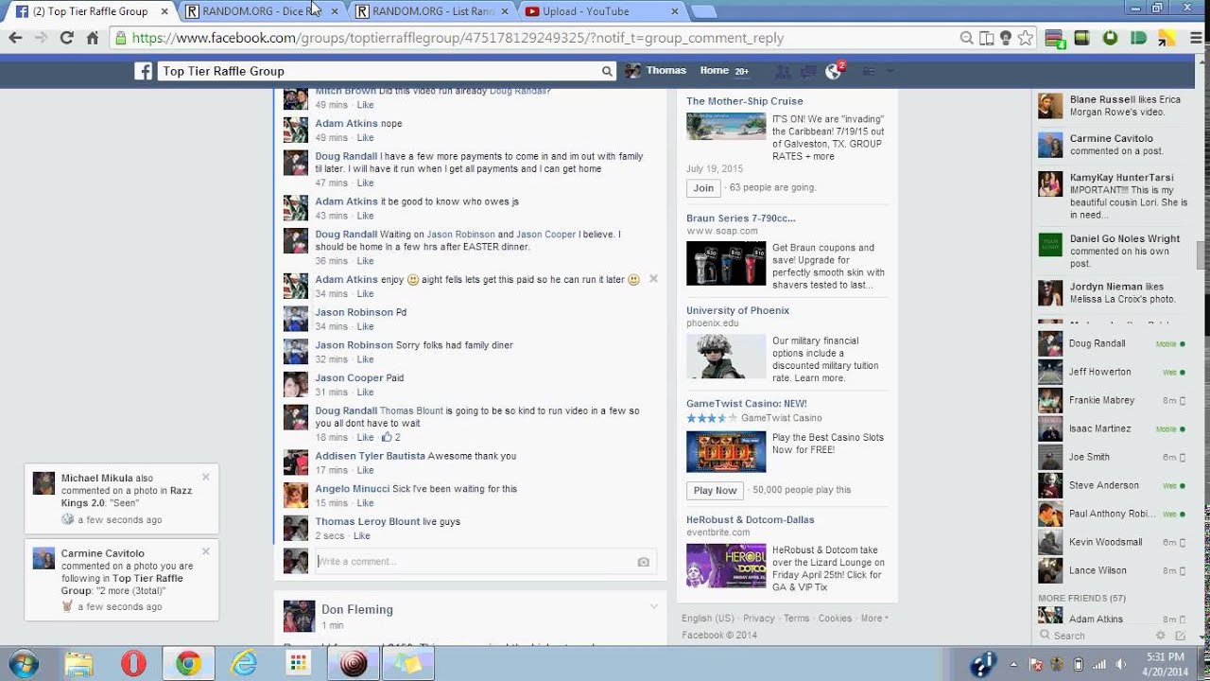Switch to the Upload - YouTube tab
This screenshot has height=681, width=1210.
(602, 11)
